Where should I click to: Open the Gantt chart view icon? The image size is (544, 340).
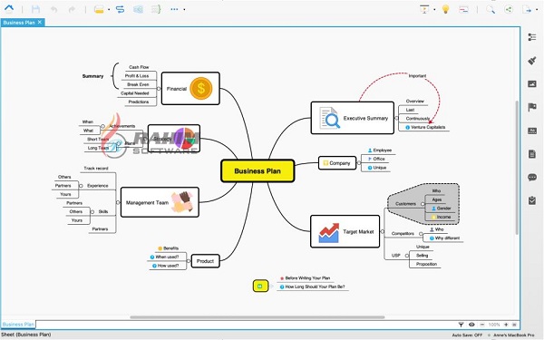click(463, 10)
